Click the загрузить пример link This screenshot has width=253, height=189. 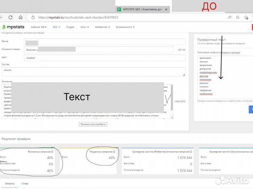point(230,52)
